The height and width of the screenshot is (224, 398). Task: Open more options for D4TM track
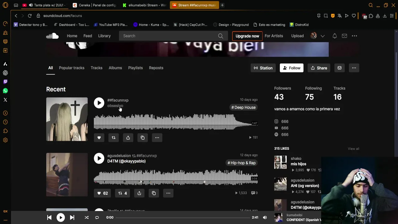(168, 193)
